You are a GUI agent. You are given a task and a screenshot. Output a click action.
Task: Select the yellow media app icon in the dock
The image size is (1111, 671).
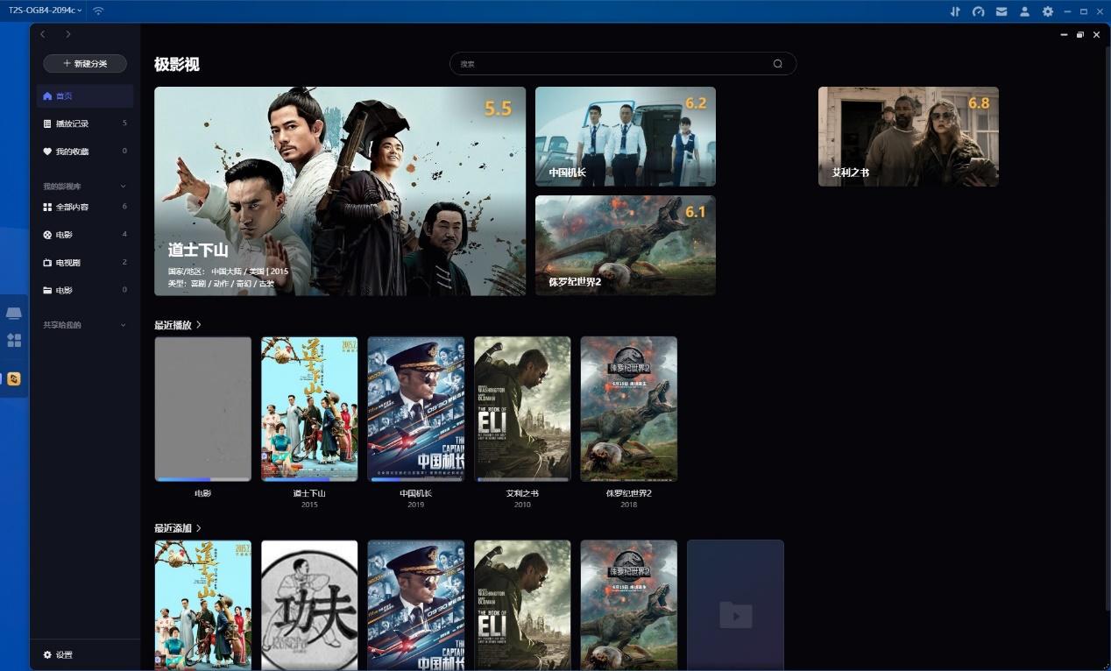coord(14,379)
